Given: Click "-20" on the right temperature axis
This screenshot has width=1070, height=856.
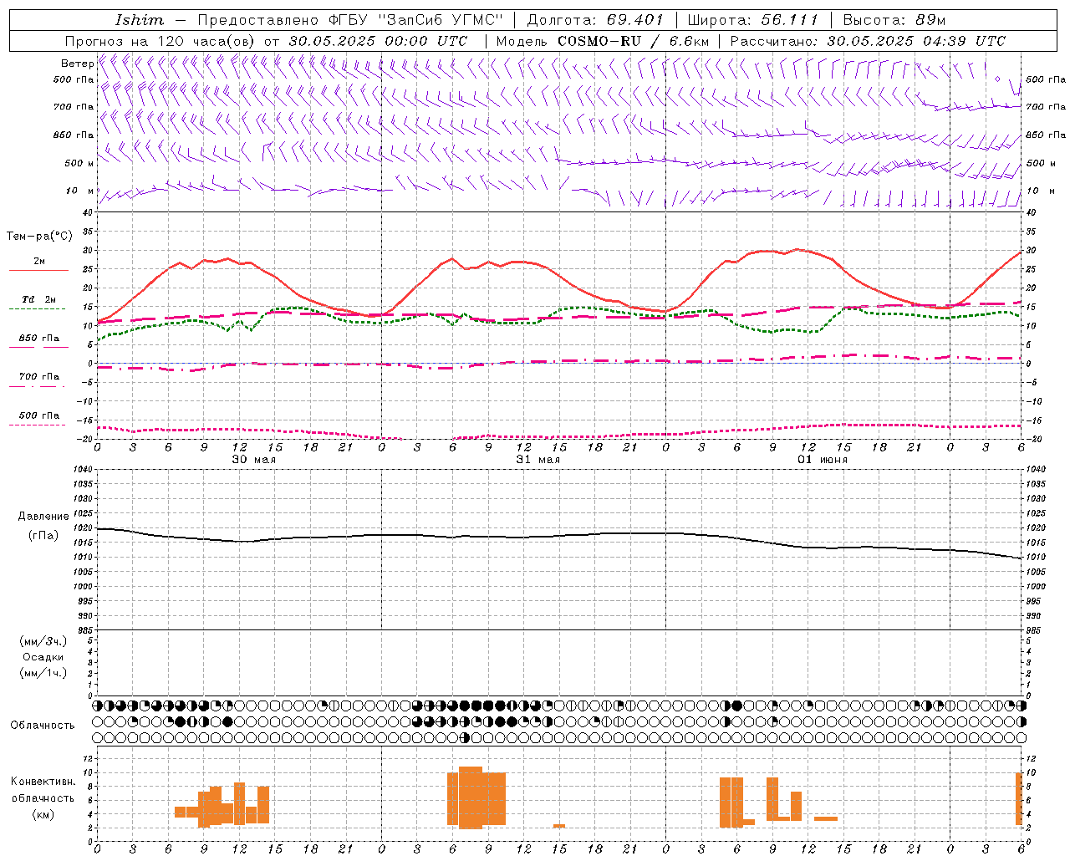Looking at the screenshot, I should [x=1033, y=439].
